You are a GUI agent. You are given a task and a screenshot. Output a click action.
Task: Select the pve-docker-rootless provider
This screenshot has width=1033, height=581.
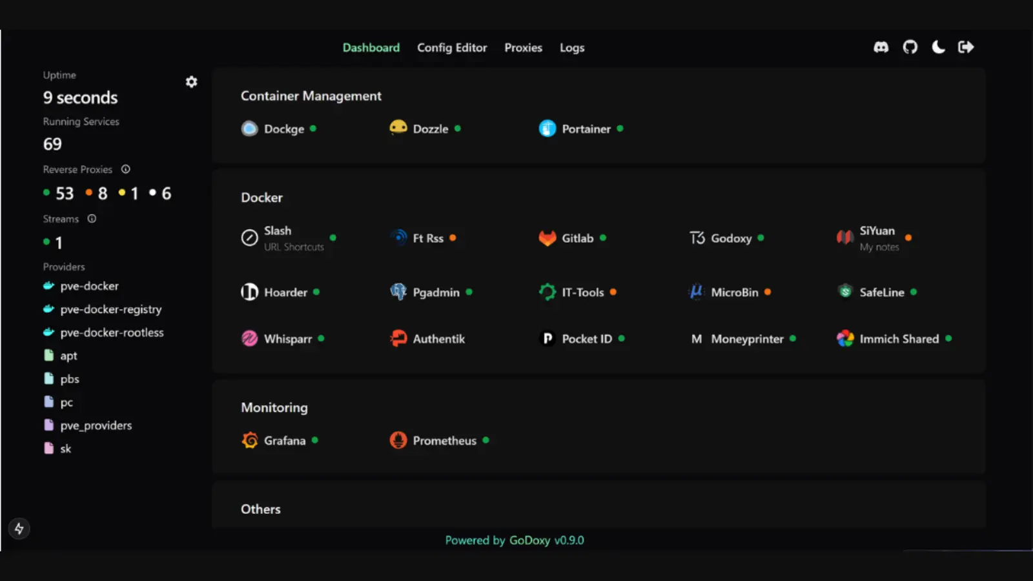tap(112, 332)
